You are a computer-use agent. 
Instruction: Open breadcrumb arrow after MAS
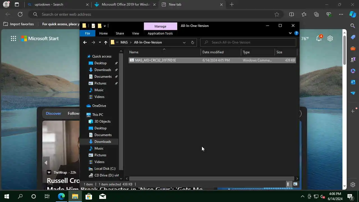click(x=131, y=42)
